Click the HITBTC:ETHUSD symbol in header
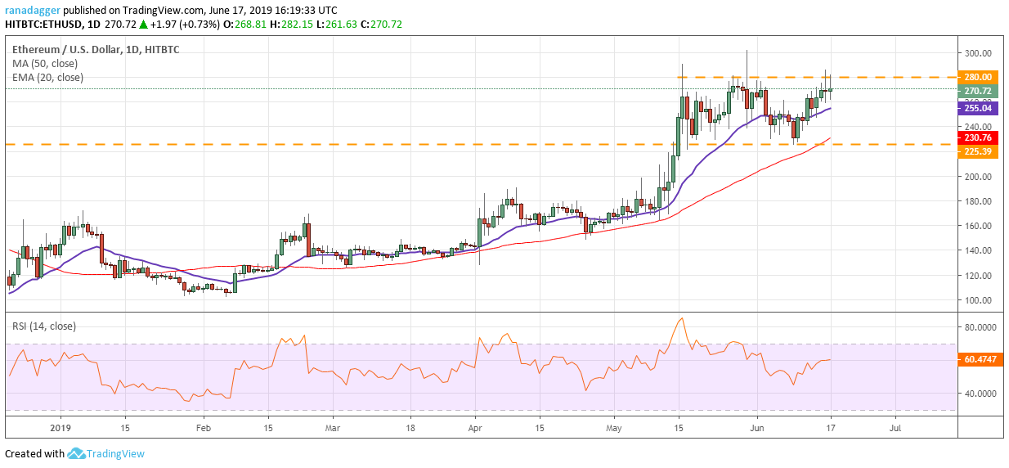This screenshot has height=468, width=1009. (x=43, y=24)
